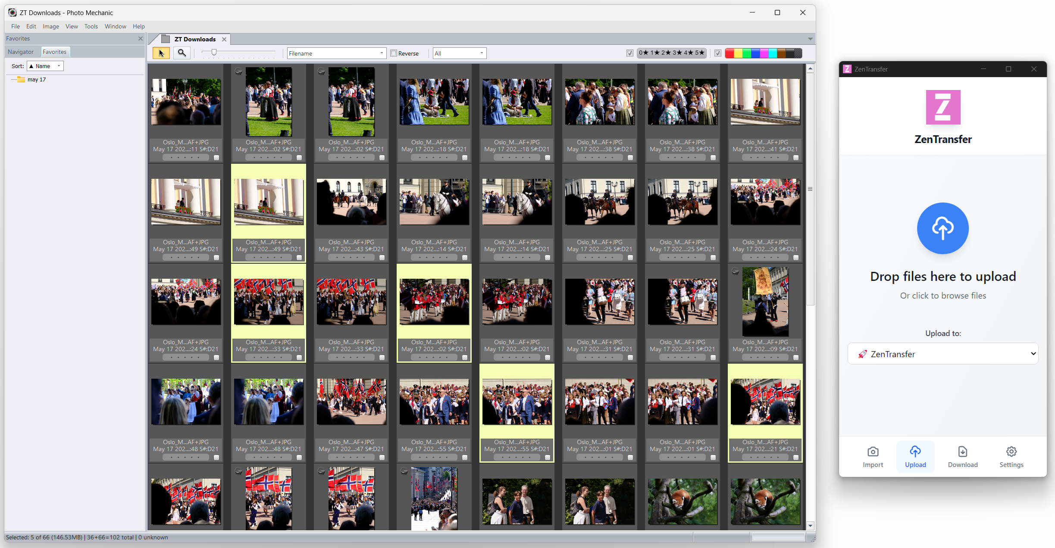Toggle the star rating filter checkbox

[630, 53]
